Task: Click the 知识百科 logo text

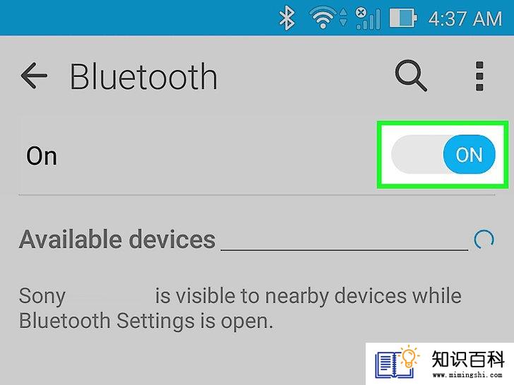Action: point(468,359)
